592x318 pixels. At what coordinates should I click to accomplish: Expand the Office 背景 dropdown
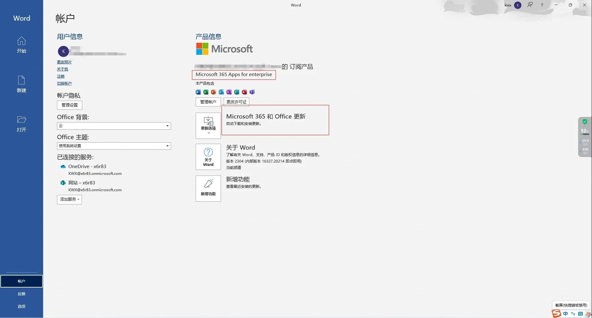click(x=114, y=126)
